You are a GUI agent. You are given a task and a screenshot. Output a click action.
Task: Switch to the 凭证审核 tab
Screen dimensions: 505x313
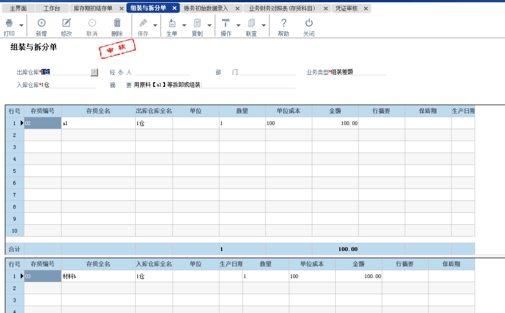click(347, 8)
